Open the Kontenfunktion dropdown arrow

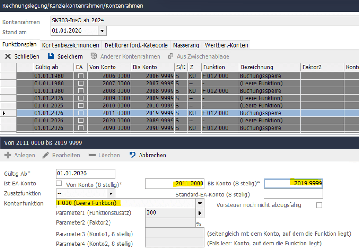[200, 203]
